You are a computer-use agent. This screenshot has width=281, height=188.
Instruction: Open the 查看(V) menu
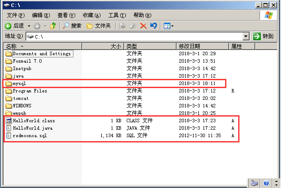(66, 15)
